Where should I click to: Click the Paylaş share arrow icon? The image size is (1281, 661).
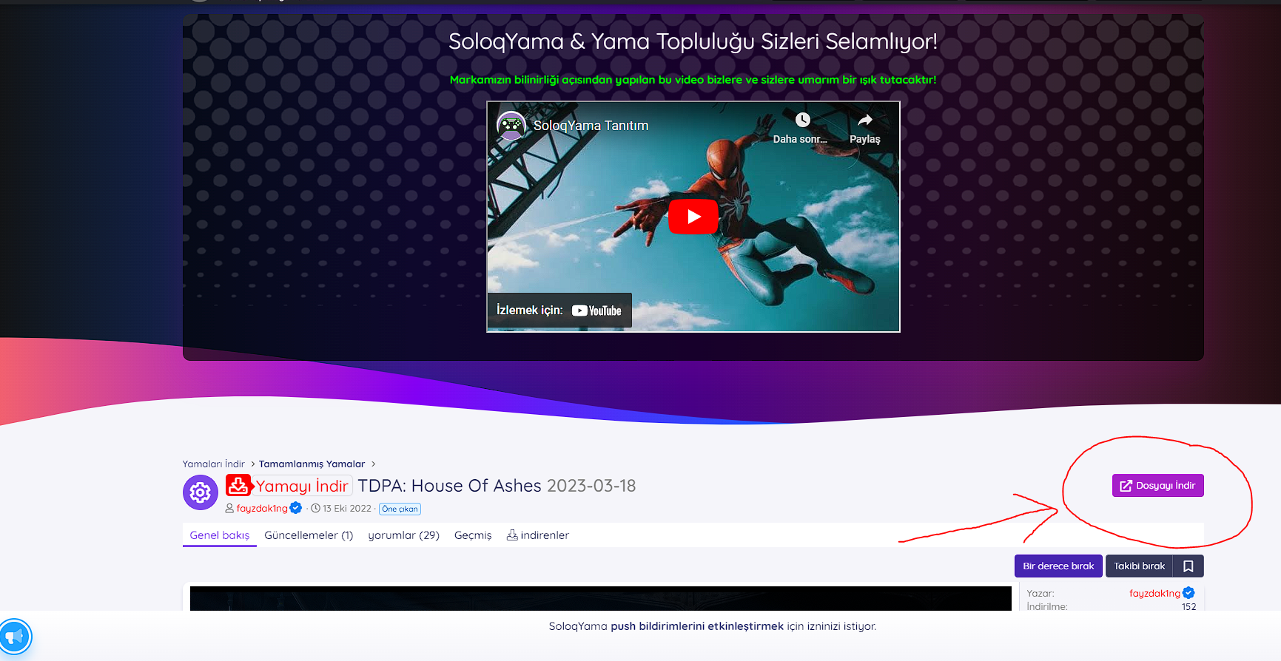point(864,120)
